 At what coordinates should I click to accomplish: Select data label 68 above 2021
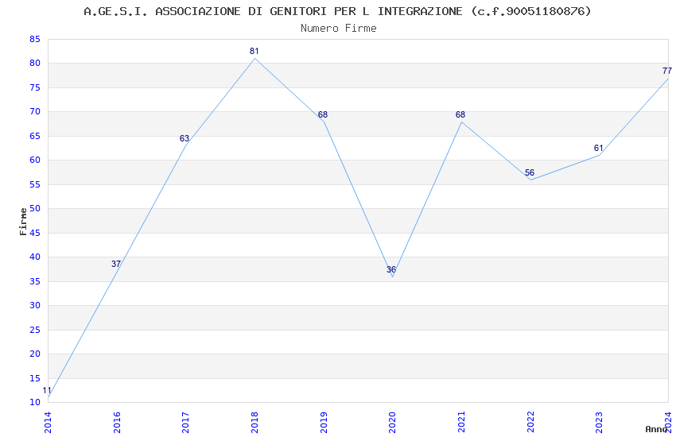pyautogui.click(x=460, y=114)
